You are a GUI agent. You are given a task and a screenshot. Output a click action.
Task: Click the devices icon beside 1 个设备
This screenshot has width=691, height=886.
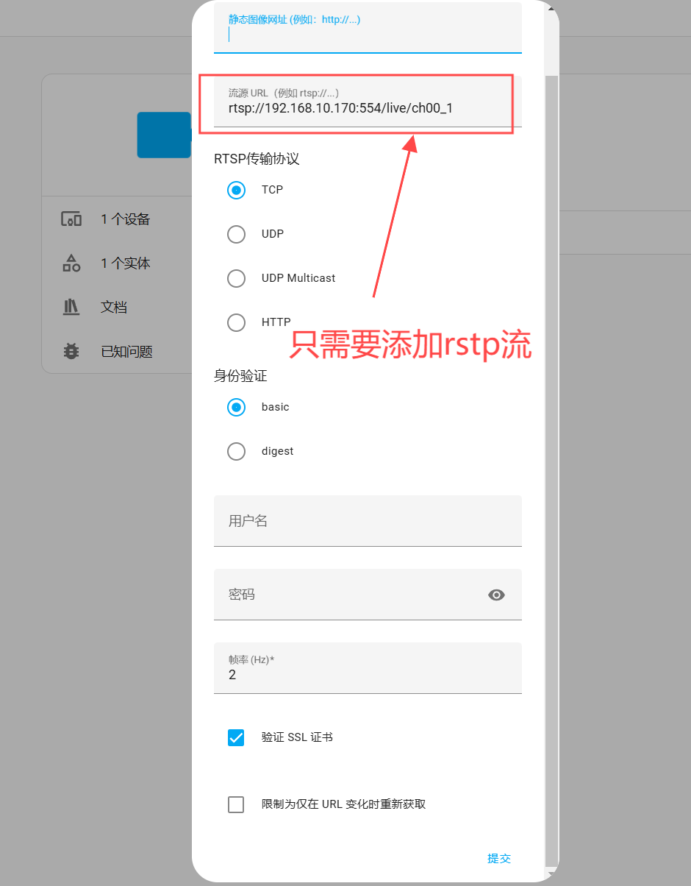[x=71, y=219]
